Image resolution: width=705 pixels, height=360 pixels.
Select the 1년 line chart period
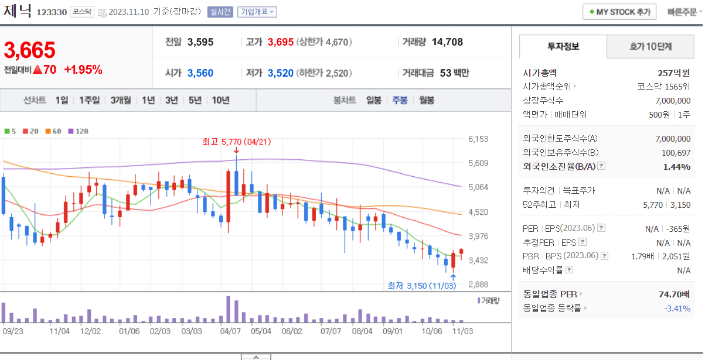pos(148,100)
